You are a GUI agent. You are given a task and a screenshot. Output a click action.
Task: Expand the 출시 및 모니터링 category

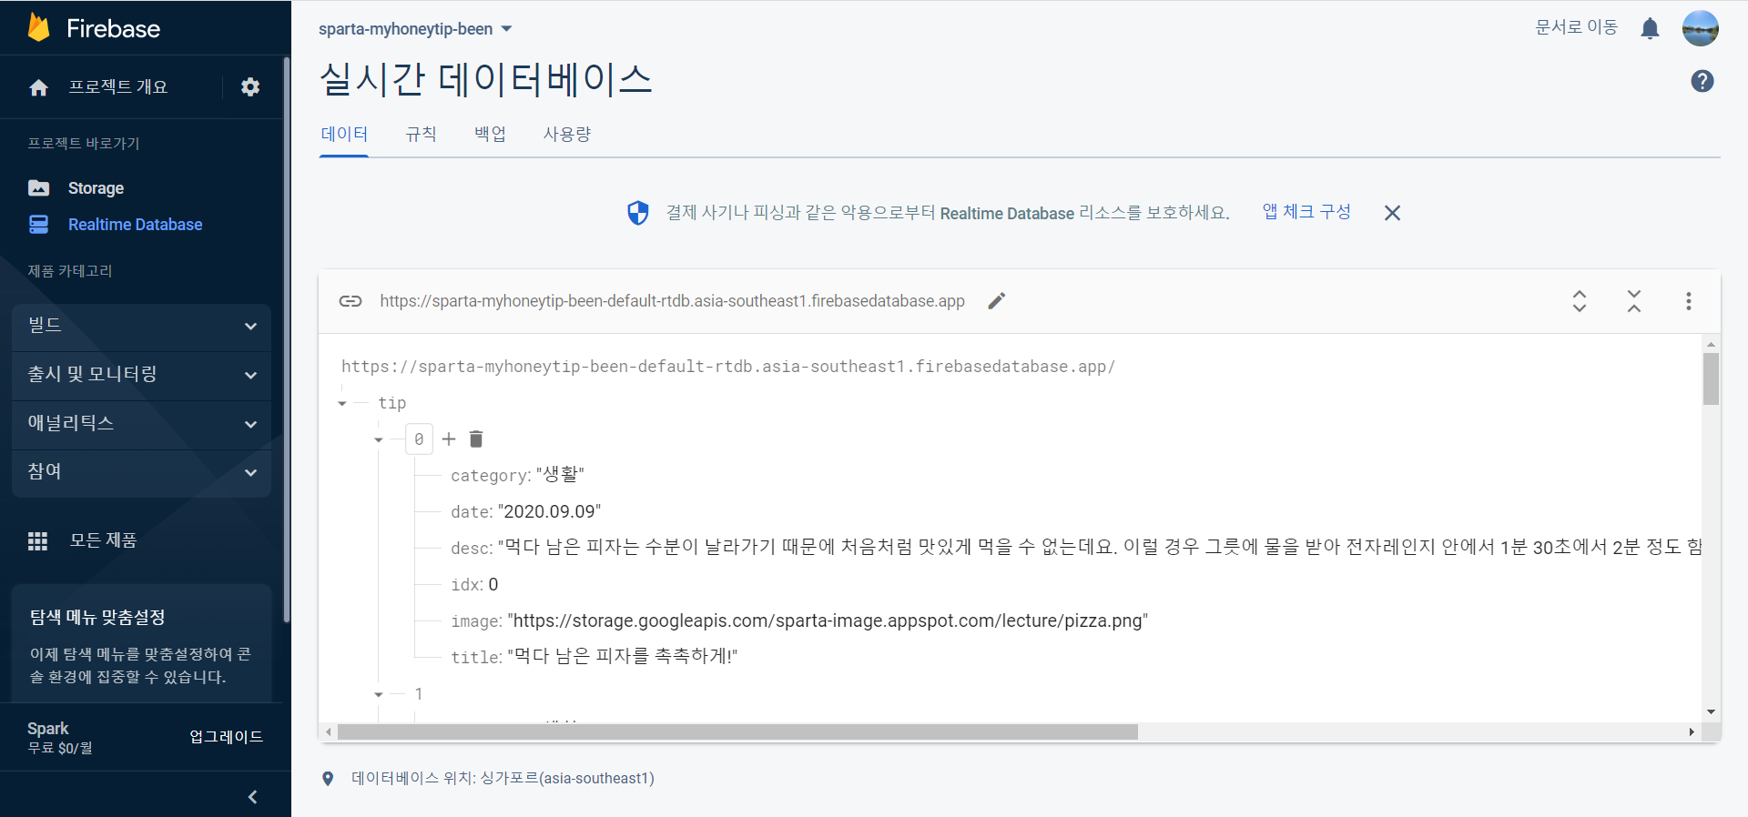pyautogui.click(x=141, y=375)
